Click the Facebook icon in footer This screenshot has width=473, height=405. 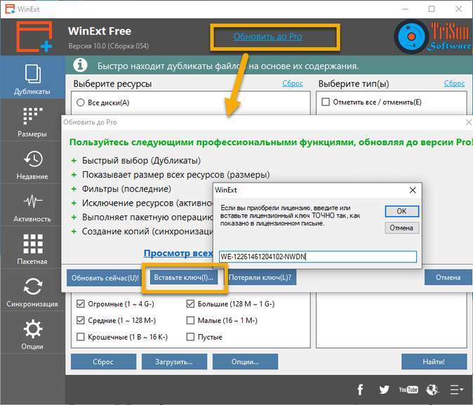[360, 390]
